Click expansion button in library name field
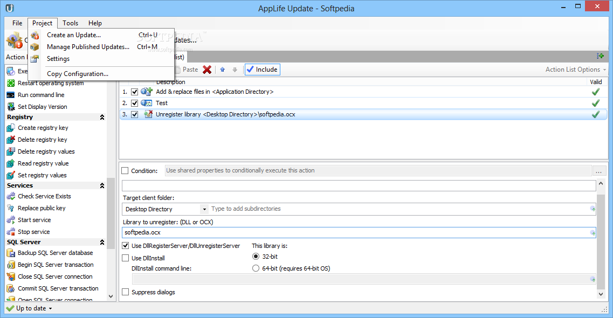The image size is (613, 318). pos(593,233)
